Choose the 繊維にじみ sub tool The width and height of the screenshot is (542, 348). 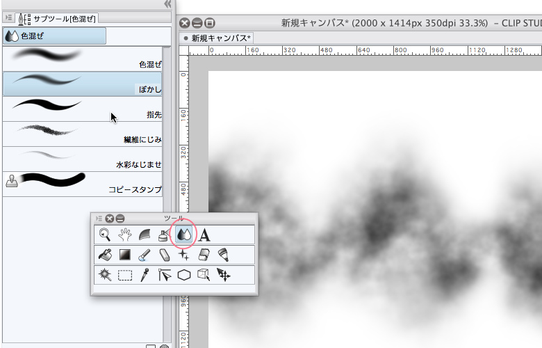82,134
